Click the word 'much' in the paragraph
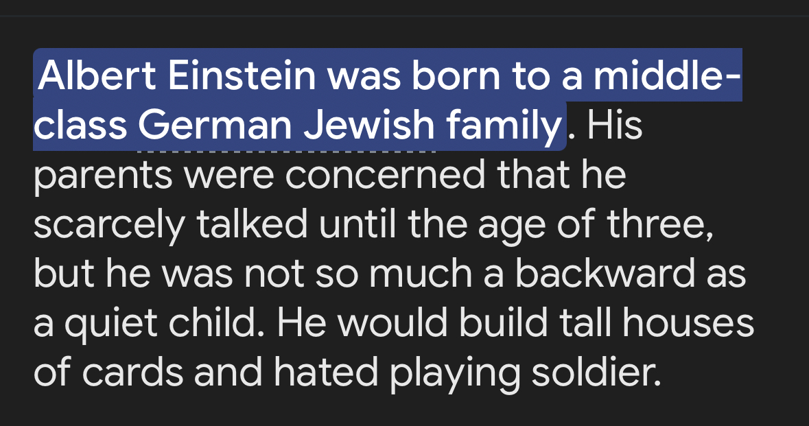This screenshot has width=809, height=426. click(421, 274)
